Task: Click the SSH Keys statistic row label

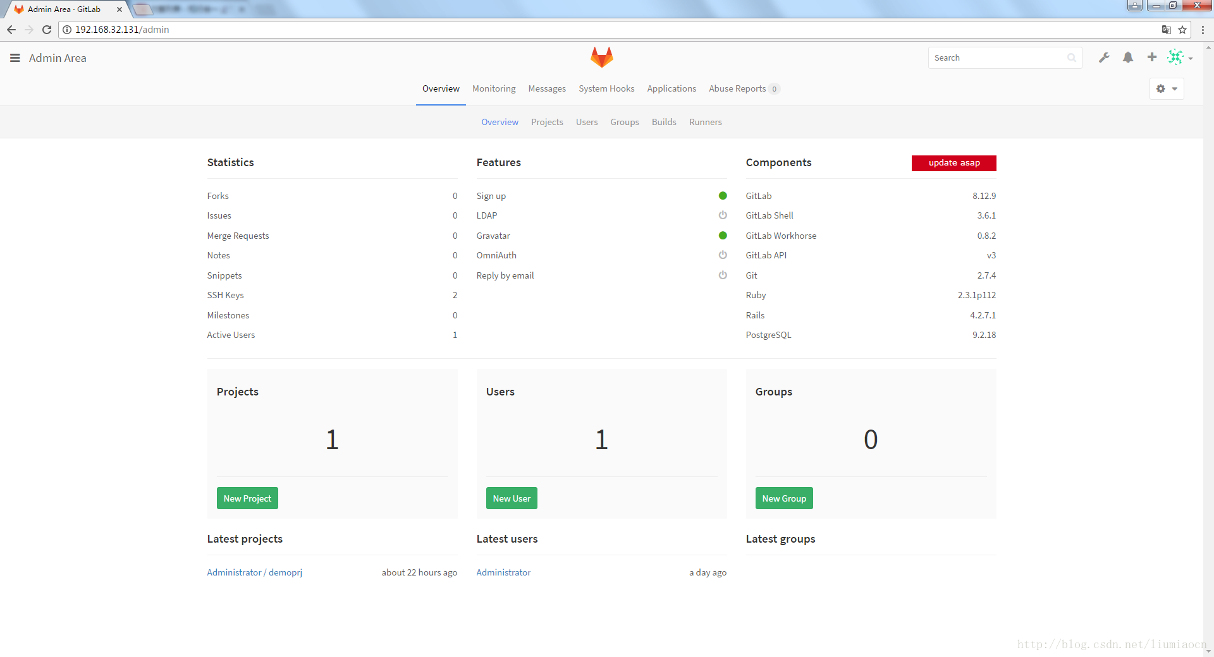Action: [x=225, y=296]
